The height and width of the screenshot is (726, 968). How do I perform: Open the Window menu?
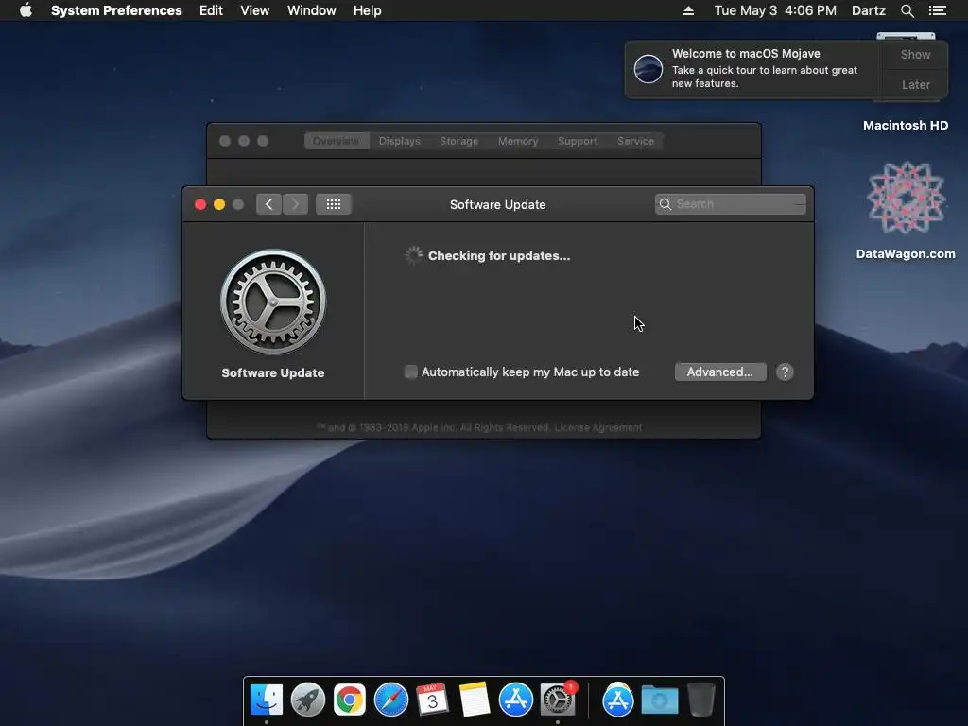point(312,10)
